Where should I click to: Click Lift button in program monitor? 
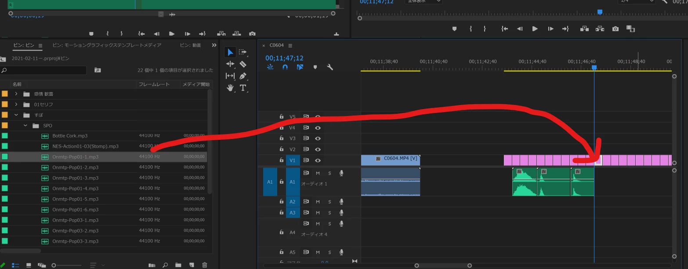tap(584, 29)
